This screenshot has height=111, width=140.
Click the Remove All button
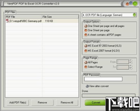(x=67, y=103)
